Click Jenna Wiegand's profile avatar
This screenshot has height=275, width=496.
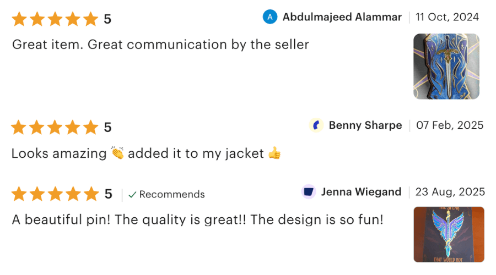pos(309,192)
